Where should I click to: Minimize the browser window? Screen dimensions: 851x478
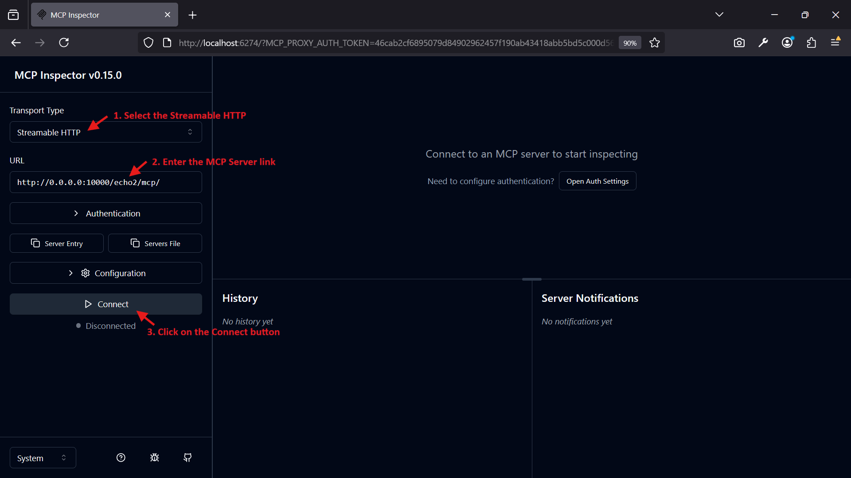(774, 15)
